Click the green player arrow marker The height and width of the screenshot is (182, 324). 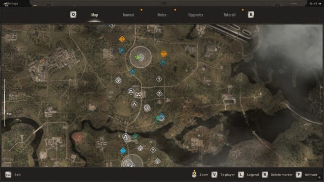click(x=137, y=57)
